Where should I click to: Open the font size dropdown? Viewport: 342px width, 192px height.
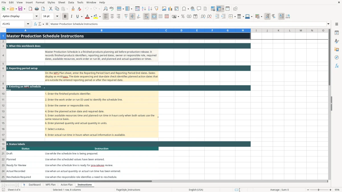point(57,16)
